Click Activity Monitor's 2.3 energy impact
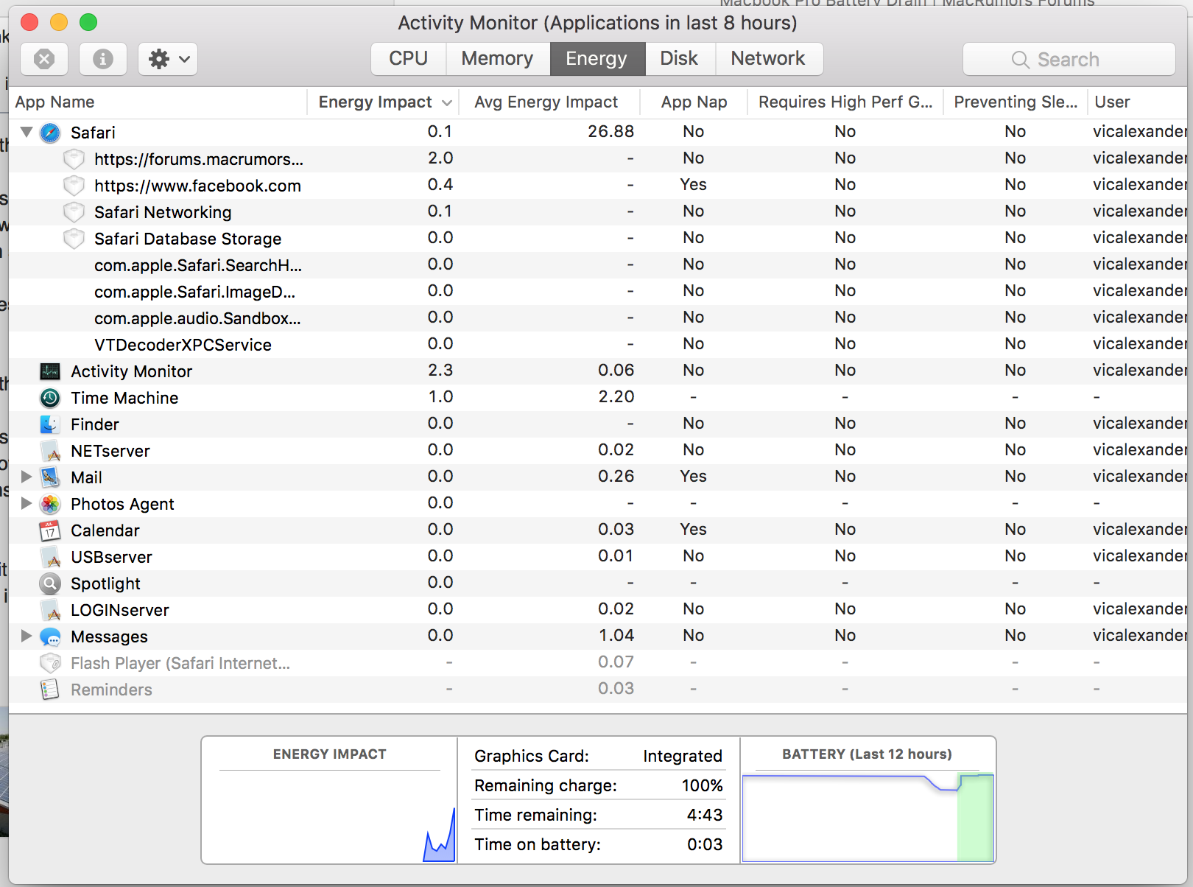Viewport: 1193px width, 887px height. (x=440, y=371)
